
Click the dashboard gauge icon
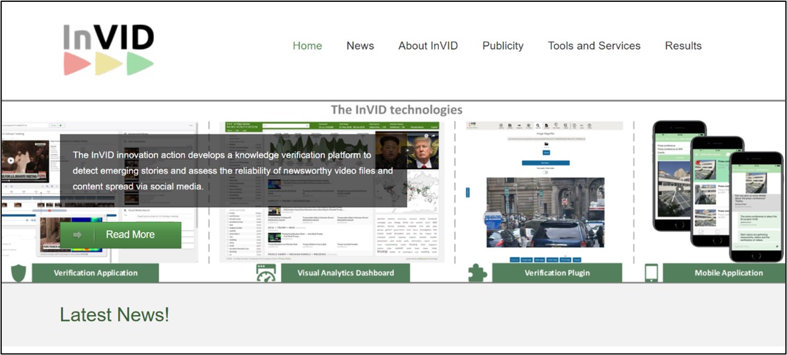[266, 273]
